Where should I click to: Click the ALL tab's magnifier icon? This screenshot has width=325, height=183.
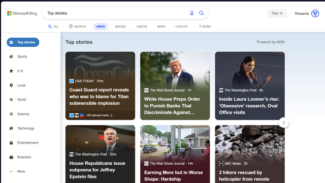(x=50, y=26)
